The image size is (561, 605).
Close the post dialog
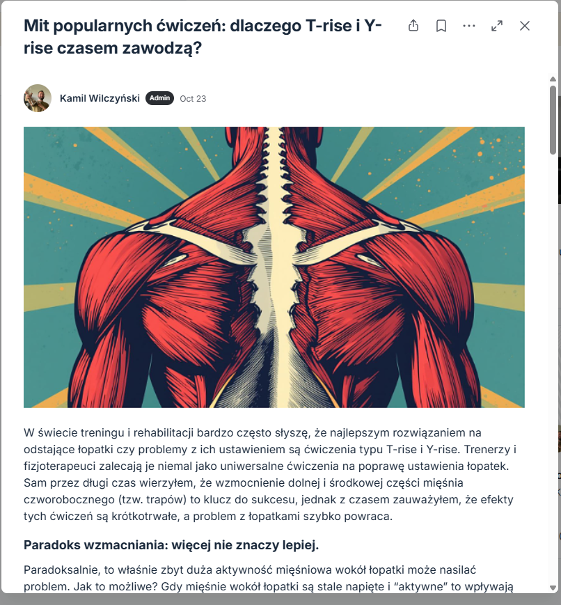click(x=525, y=26)
